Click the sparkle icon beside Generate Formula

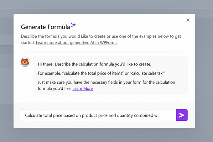tap(73, 25)
